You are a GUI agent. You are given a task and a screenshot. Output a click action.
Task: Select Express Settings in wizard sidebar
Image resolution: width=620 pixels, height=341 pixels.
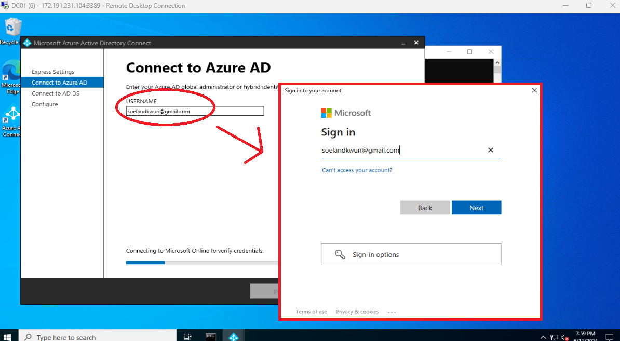pyautogui.click(x=53, y=72)
